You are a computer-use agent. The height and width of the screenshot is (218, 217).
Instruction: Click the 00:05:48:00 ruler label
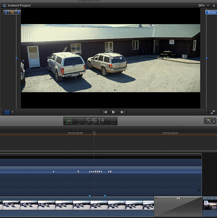(x=170, y=133)
